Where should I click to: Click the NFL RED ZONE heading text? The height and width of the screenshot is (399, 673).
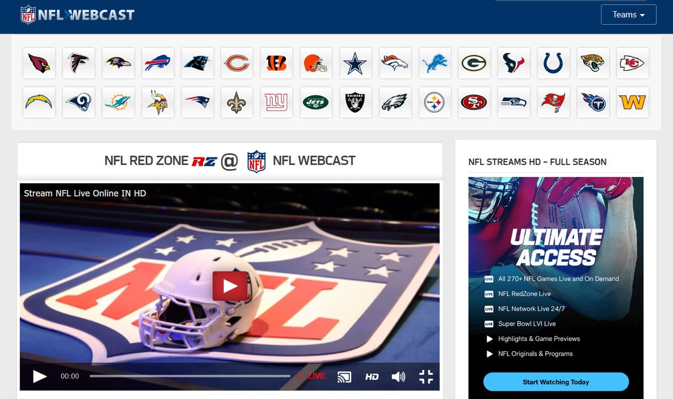[x=146, y=161]
